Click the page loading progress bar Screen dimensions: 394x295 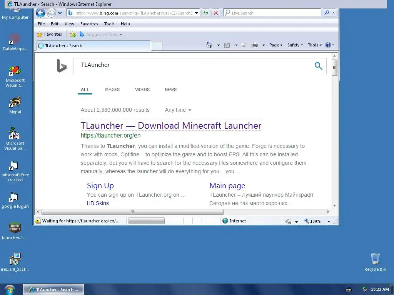coord(147,221)
